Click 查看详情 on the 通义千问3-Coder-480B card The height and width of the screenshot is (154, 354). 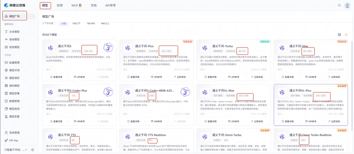pos(133,121)
